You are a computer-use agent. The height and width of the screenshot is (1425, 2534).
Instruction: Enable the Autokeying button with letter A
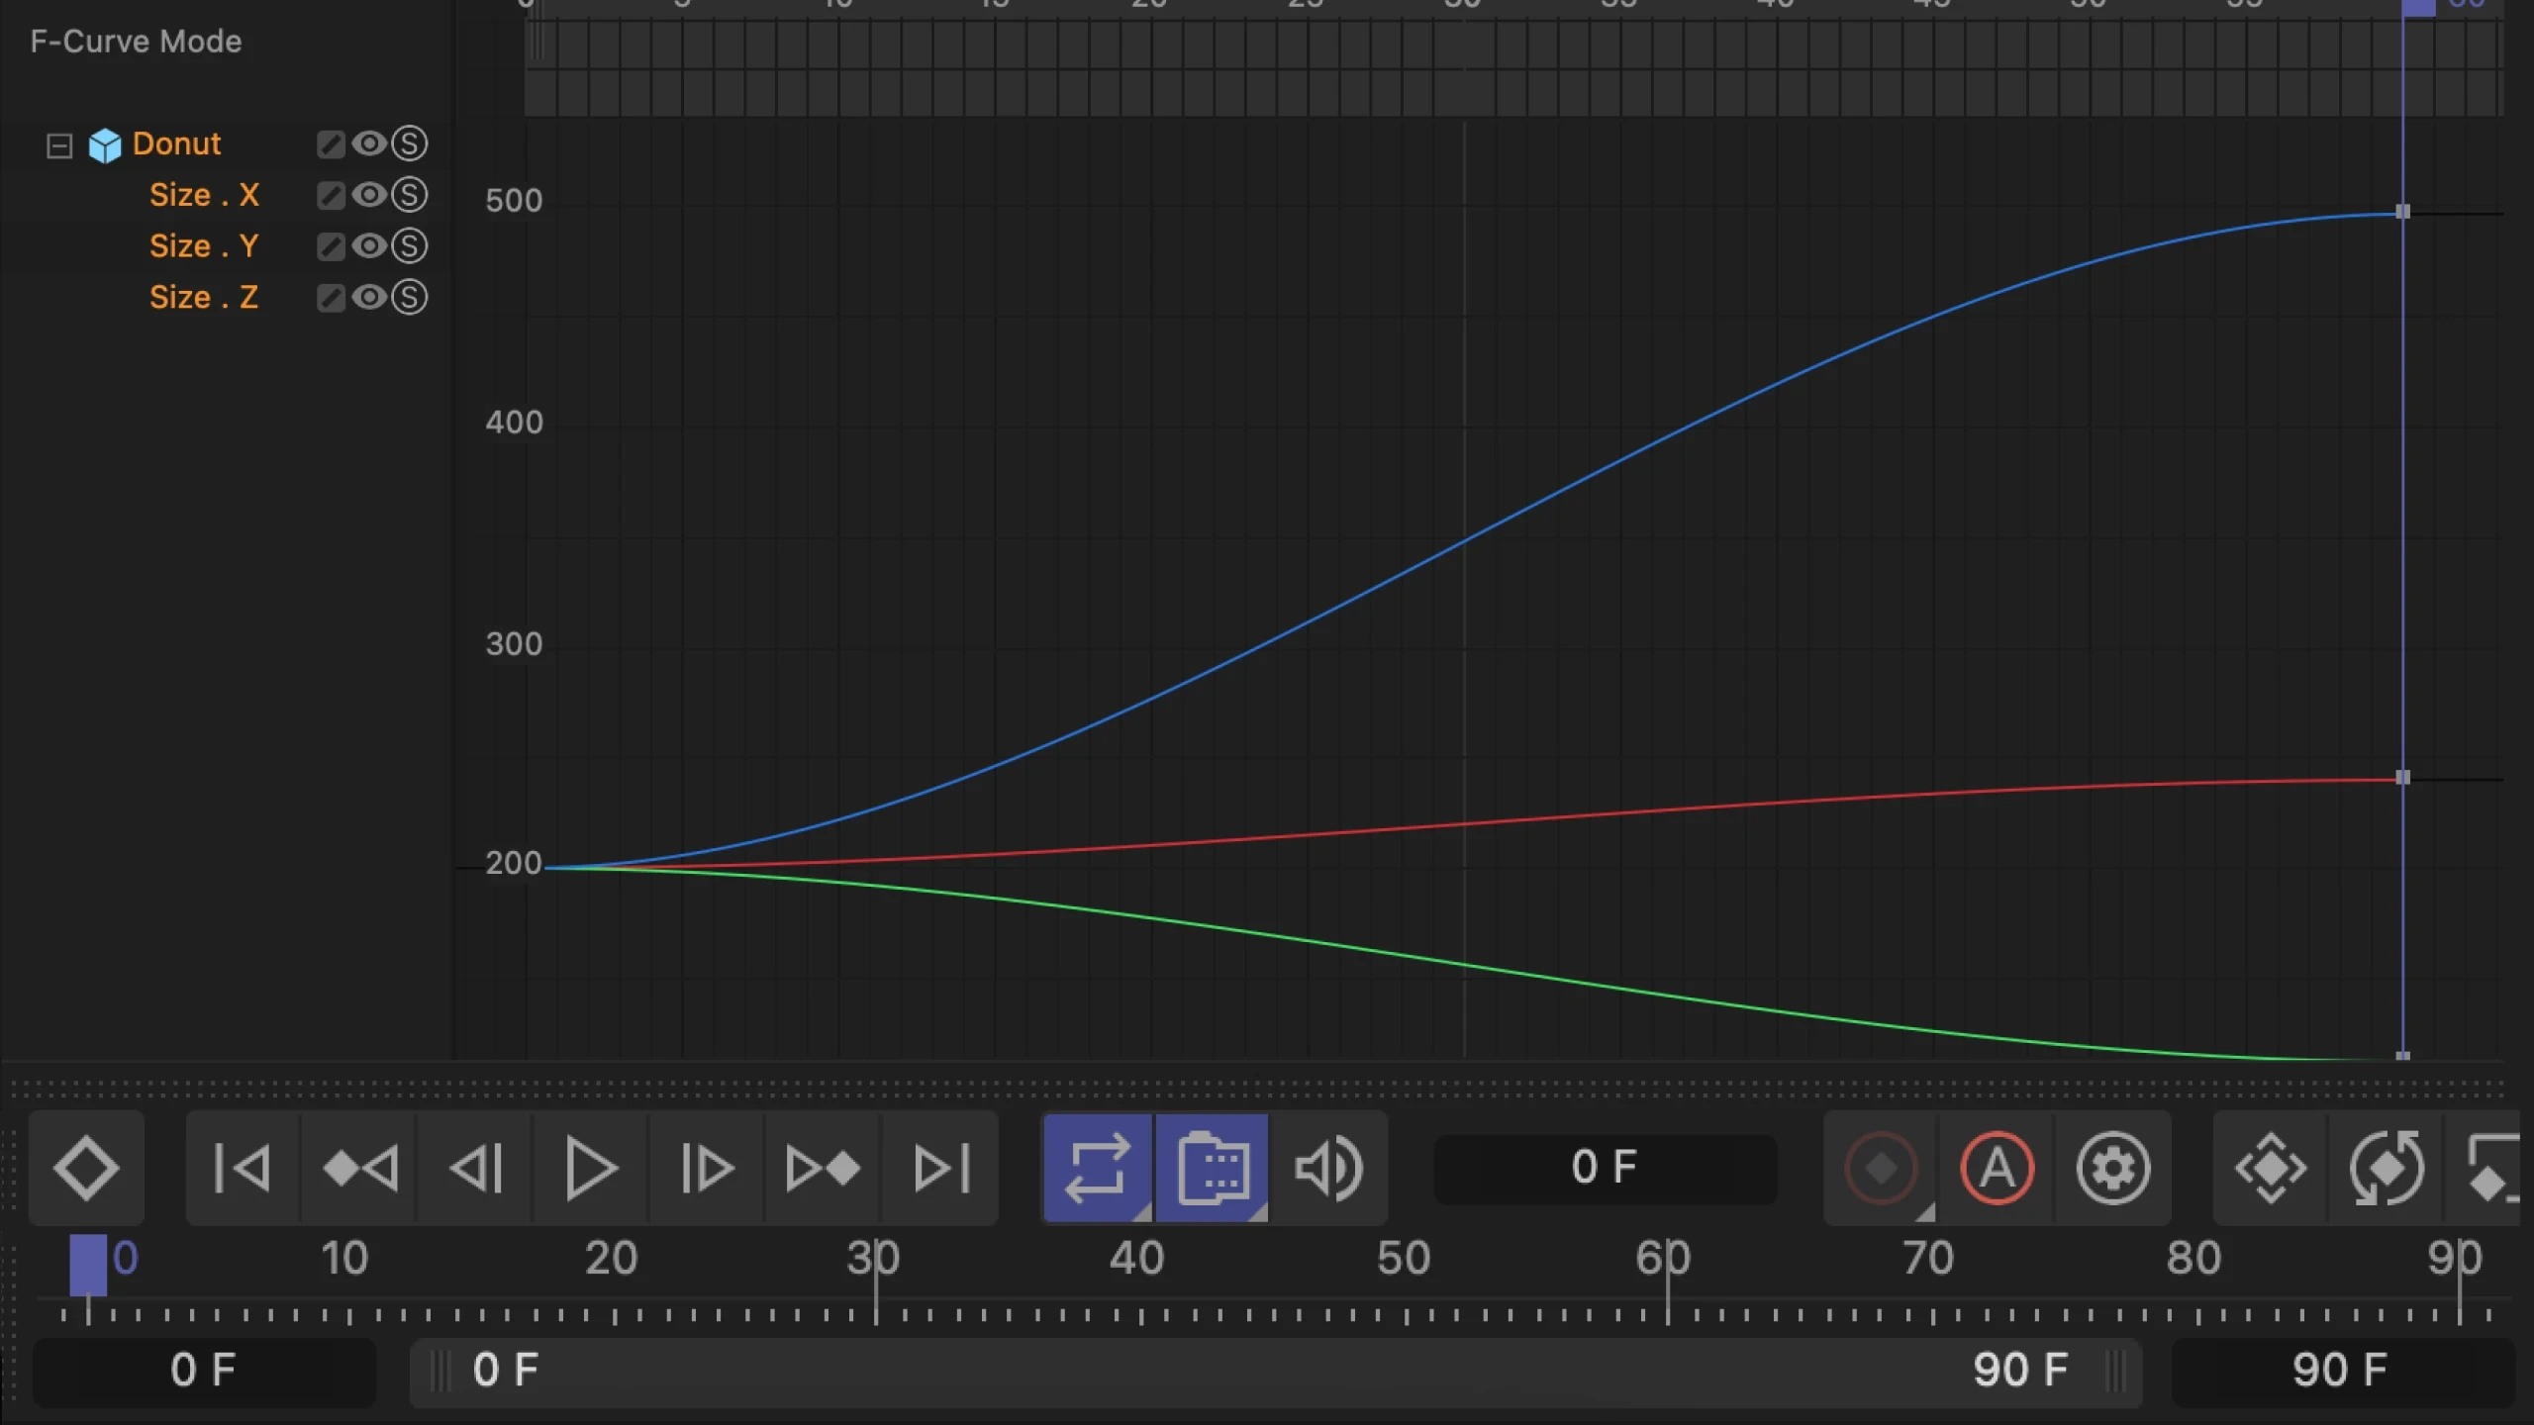[x=1997, y=1169]
